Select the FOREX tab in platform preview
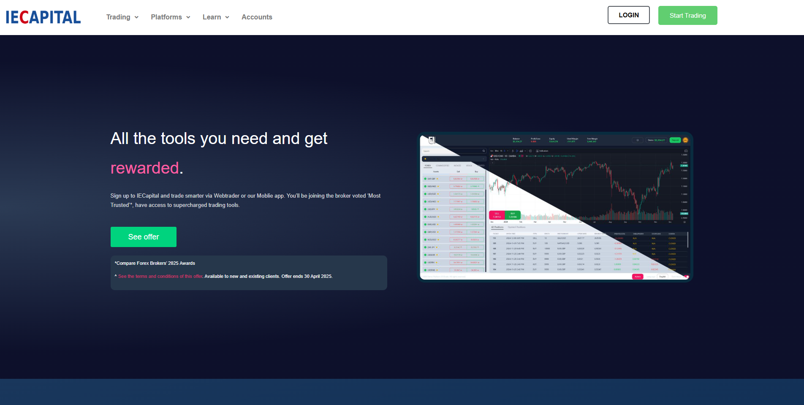Viewport: 804px width, 405px height. (428, 166)
